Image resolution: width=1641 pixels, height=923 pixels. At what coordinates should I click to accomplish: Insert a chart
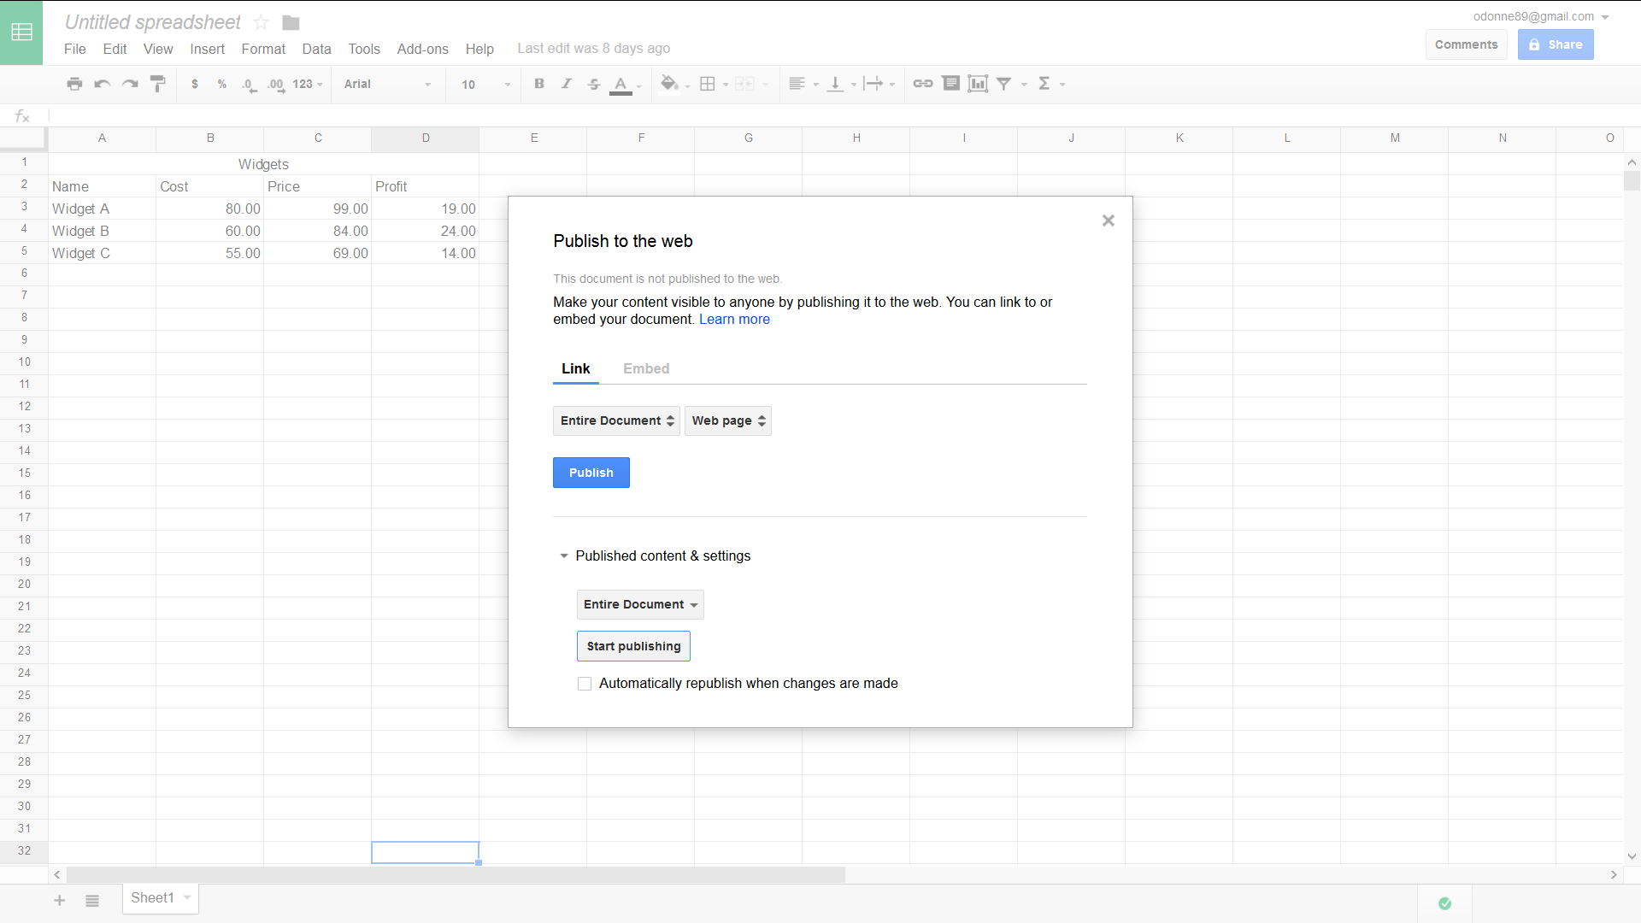click(x=978, y=84)
